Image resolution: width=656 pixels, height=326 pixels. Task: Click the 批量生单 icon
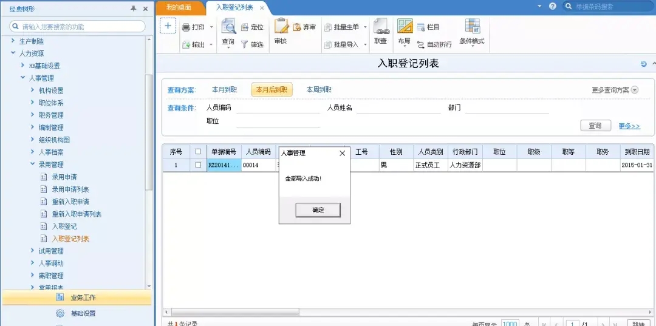328,27
